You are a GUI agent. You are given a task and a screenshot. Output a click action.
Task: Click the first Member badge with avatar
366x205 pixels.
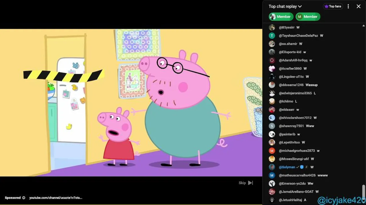click(x=281, y=17)
